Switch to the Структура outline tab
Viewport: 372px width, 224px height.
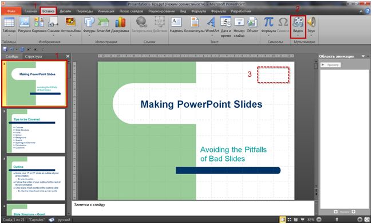coord(33,57)
